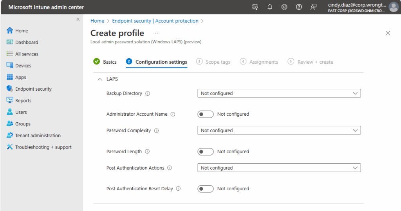401x211 pixels.
Task: Click the Home breadcrumb link
Action: tap(97, 21)
